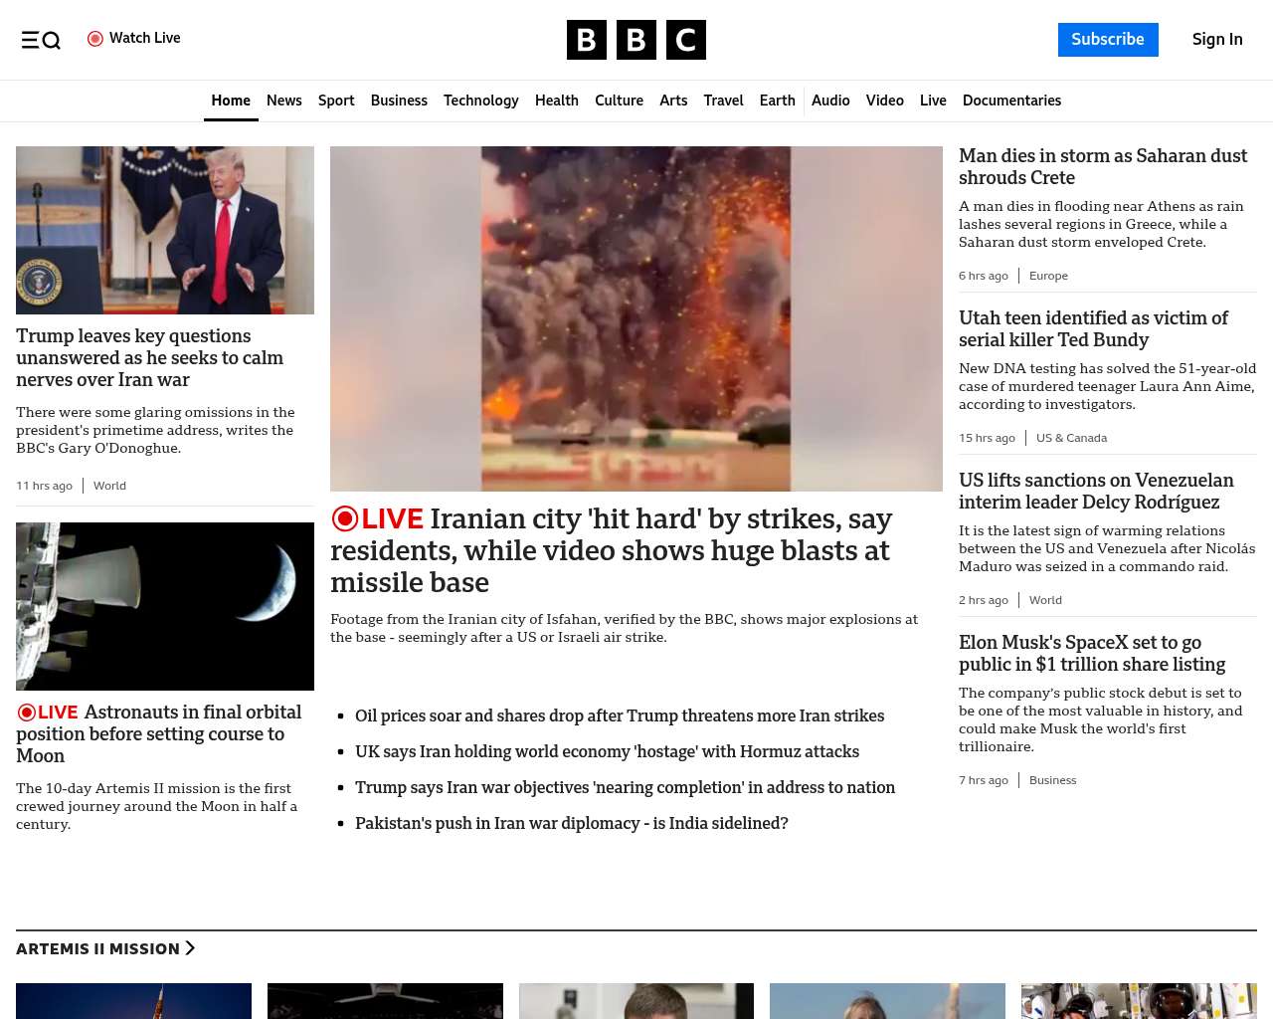Click the explosion image of the main story
Image resolution: width=1273 pixels, height=1019 pixels.
coord(636,318)
